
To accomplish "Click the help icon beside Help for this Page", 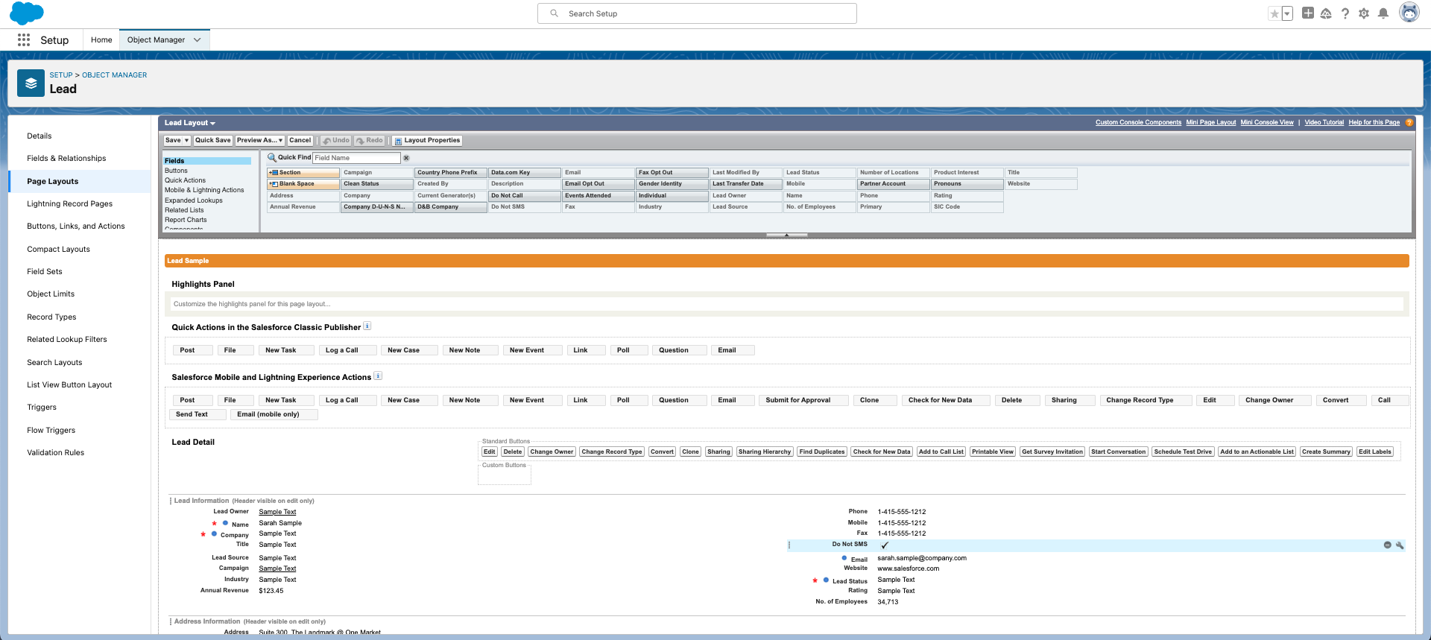I will 1409,123.
